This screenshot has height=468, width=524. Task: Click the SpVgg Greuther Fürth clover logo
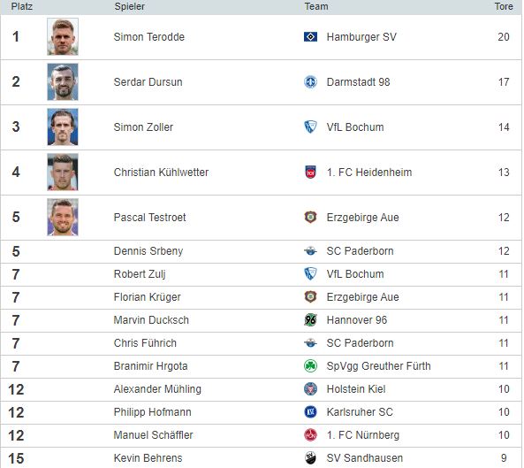[x=310, y=366]
